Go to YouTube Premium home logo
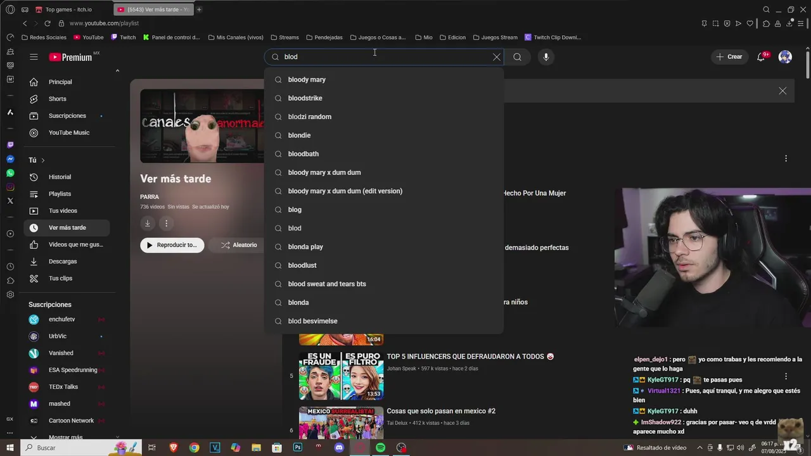Image resolution: width=811 pixels, height=456 pixels. [71, 57]
